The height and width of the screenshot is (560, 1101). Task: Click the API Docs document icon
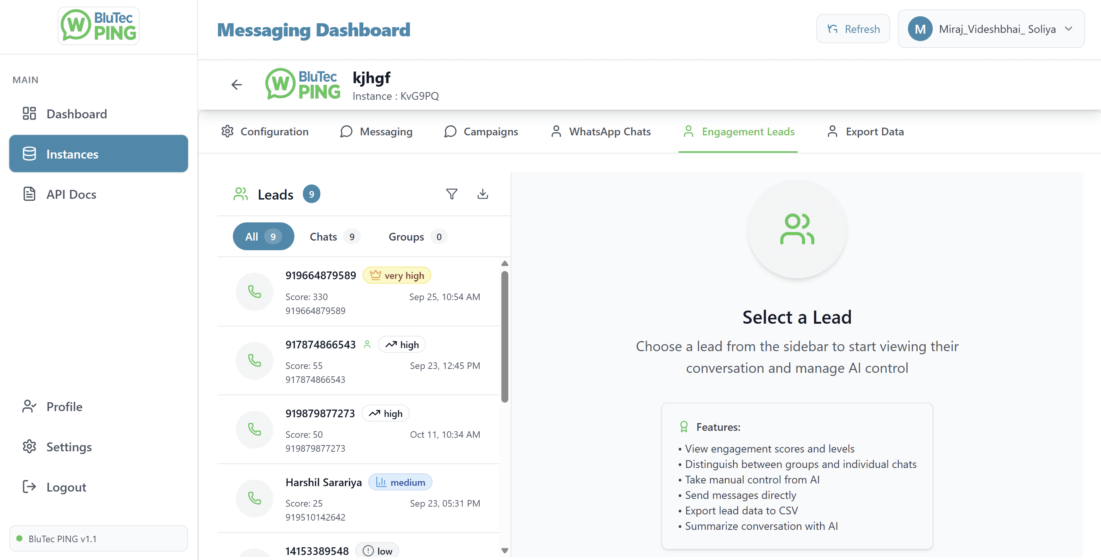point(29,195)
